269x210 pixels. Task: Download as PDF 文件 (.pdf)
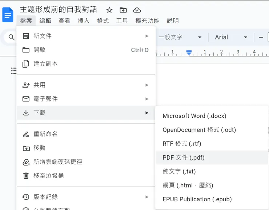pyautogui.click(x=212, y=157)
